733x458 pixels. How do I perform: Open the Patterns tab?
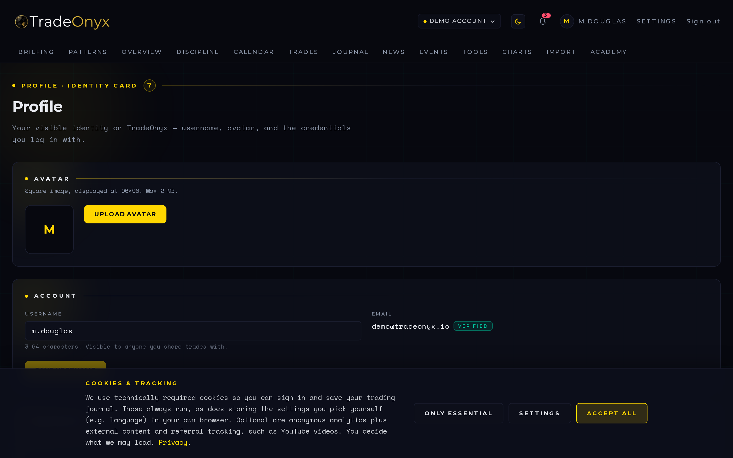[x=88, y=52]
